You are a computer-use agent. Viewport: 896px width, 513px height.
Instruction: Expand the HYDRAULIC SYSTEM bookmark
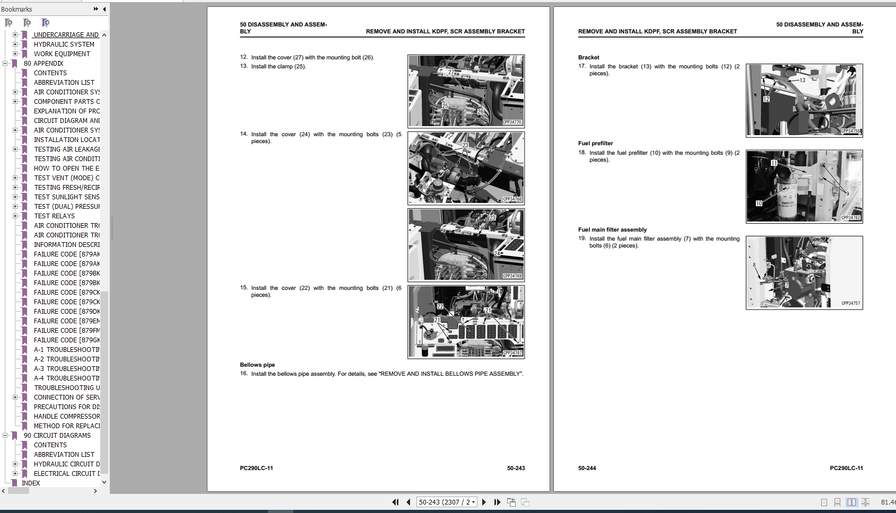click(15, 45)
